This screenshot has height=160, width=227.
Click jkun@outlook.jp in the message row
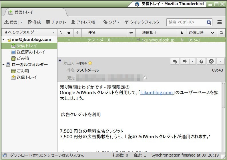[158, 40]
